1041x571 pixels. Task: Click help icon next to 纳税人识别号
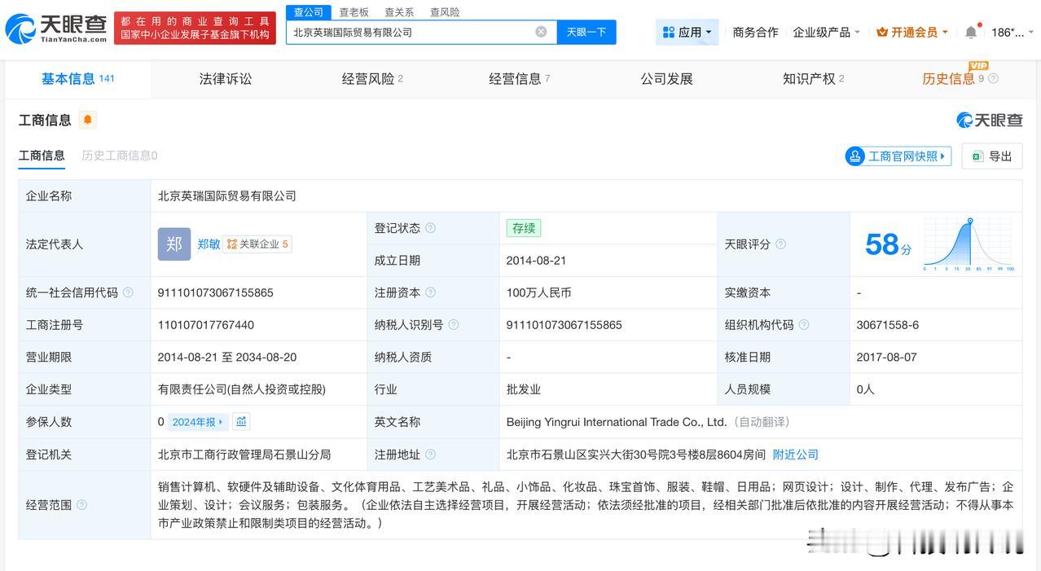click(x=454, y=325)
